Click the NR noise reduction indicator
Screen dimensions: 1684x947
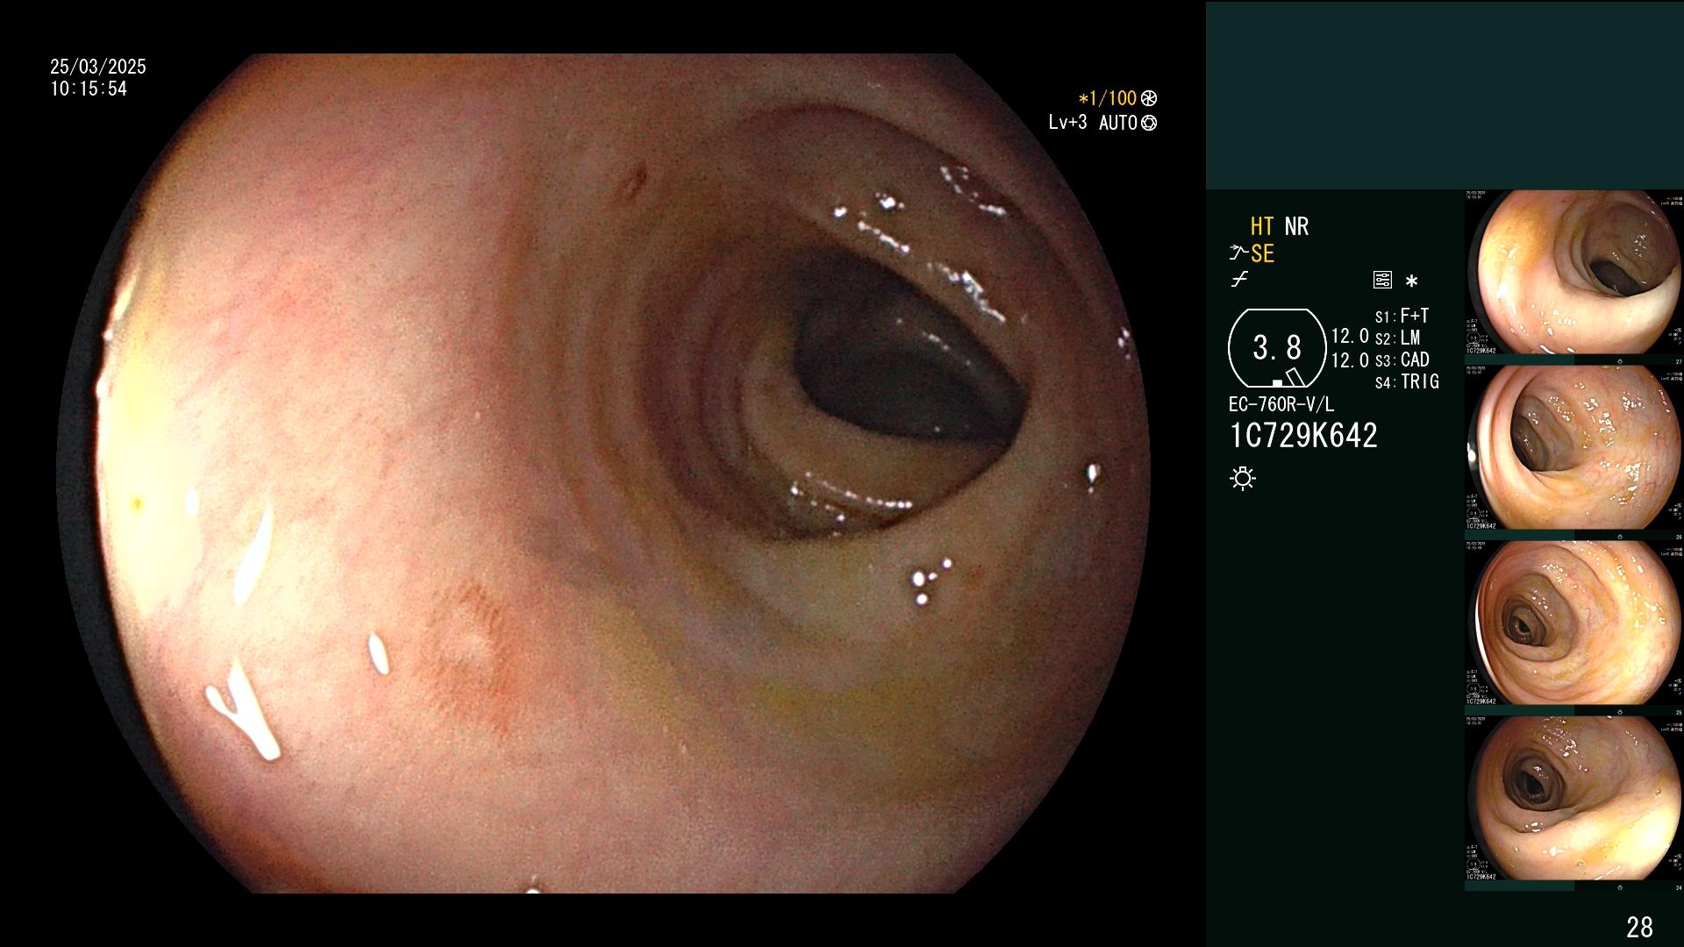[x=1296, y=226]
